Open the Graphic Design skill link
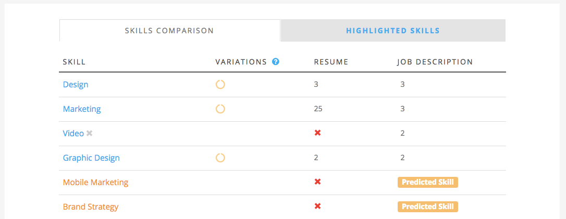The height and width of the screenshot is (219, 566). point(91,158)
